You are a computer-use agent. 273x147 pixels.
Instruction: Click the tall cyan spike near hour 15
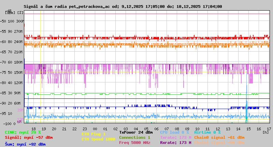point(246,103)
